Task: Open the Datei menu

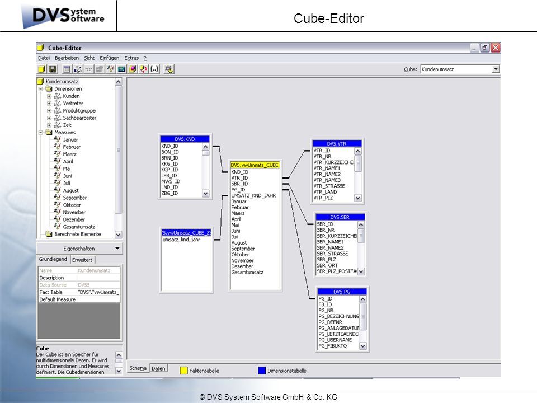Action: tap(44, 58)
